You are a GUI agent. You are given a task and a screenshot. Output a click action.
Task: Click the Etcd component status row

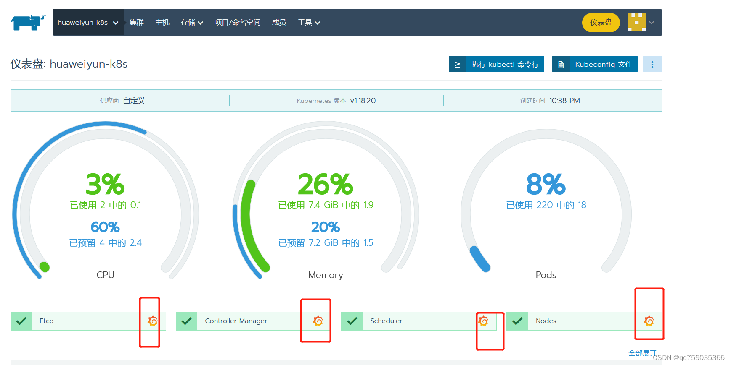pos(88,321)
